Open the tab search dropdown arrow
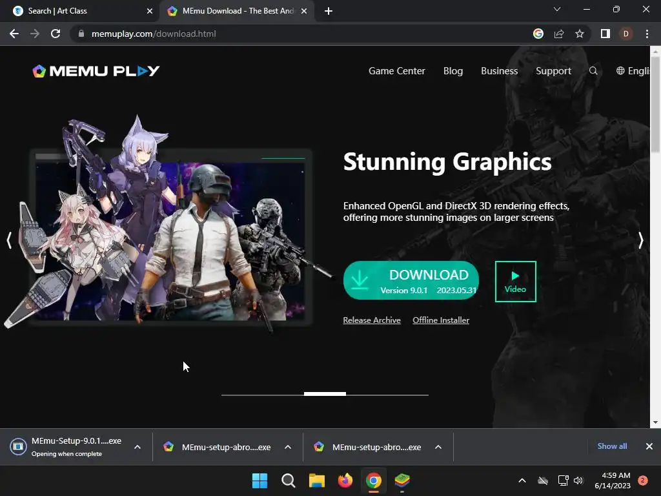The width and height of the screenshot is (661, 496). coord(557,9)
